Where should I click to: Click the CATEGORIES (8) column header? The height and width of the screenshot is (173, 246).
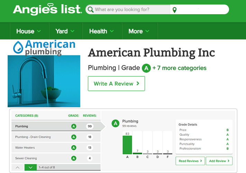(x=27, y=116)
